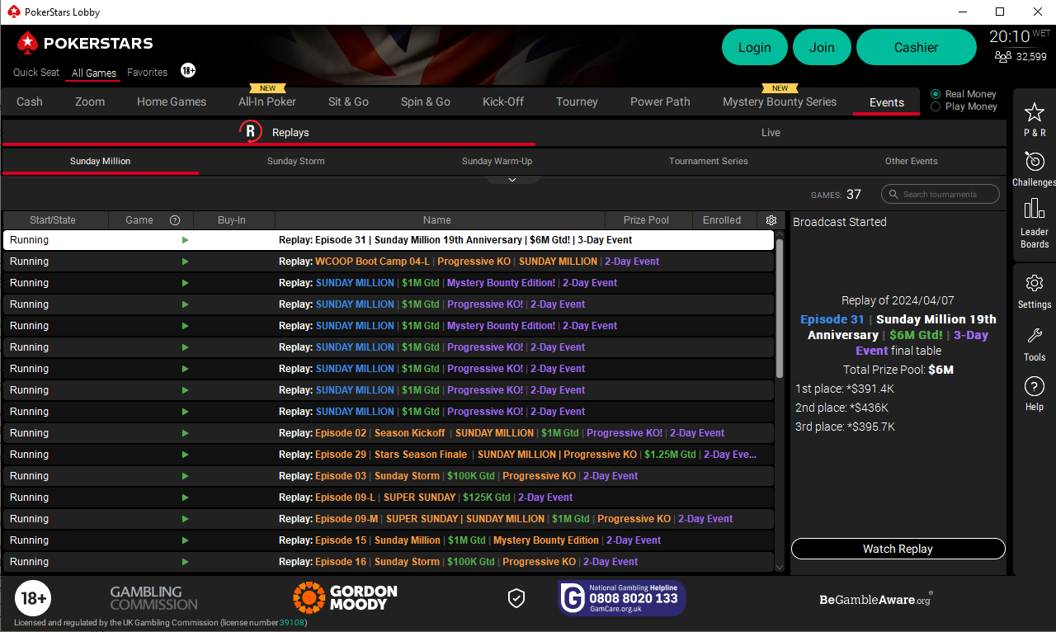Click the Search tournaments field
The width and height of the screenshot is (1056, 632).
tap(940, 194)
